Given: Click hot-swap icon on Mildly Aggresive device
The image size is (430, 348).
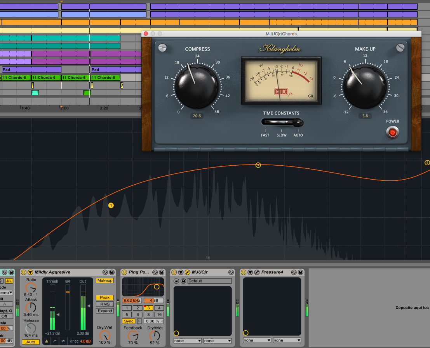Looking at the screenshot, I should tap(105, 272).
